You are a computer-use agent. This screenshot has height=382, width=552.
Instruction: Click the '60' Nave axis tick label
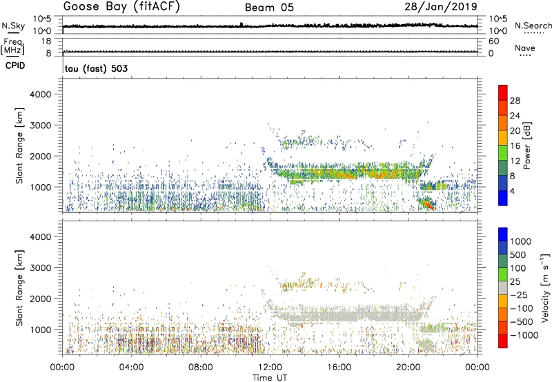493,41
